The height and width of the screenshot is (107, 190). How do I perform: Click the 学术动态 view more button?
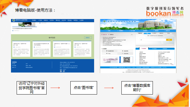(x=88, y=38)
